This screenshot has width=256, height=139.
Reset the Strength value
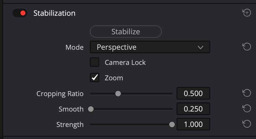click(247, 124)
